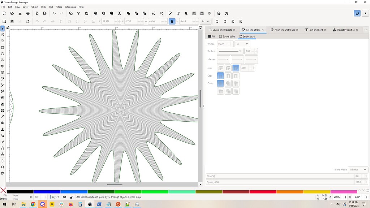Toggle Layer 1 lock icon in status bar
The image size is (370, 208).
72,197
